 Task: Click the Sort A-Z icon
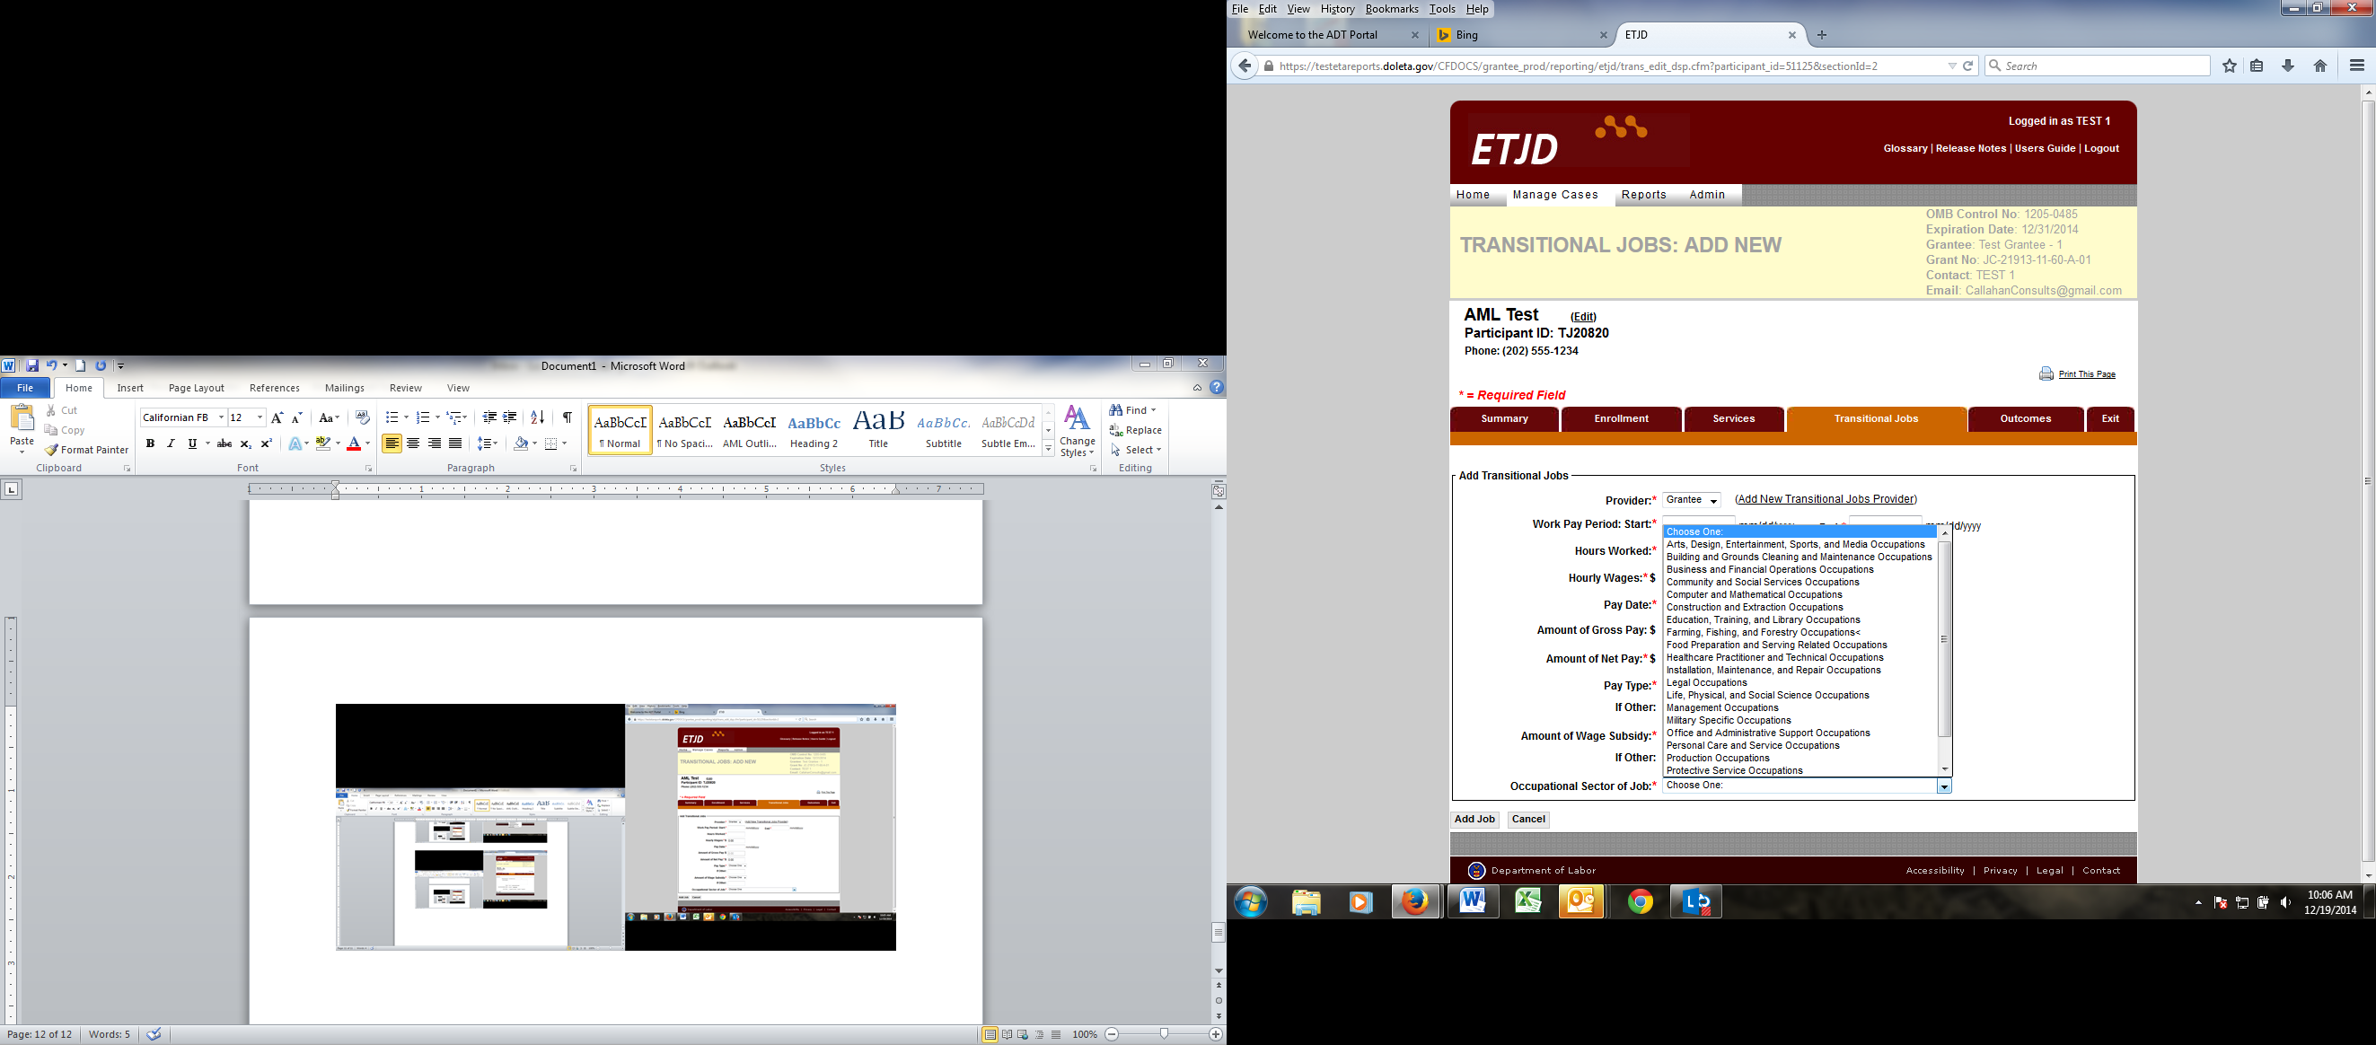pos(538,417)
